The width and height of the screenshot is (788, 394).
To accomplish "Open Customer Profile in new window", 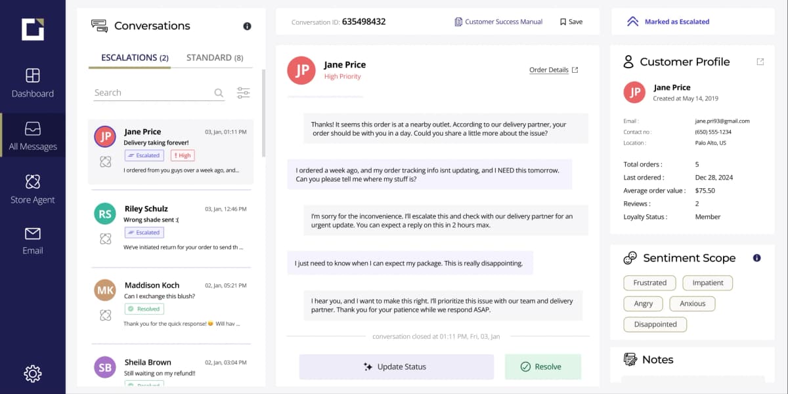I will point(760,62).
